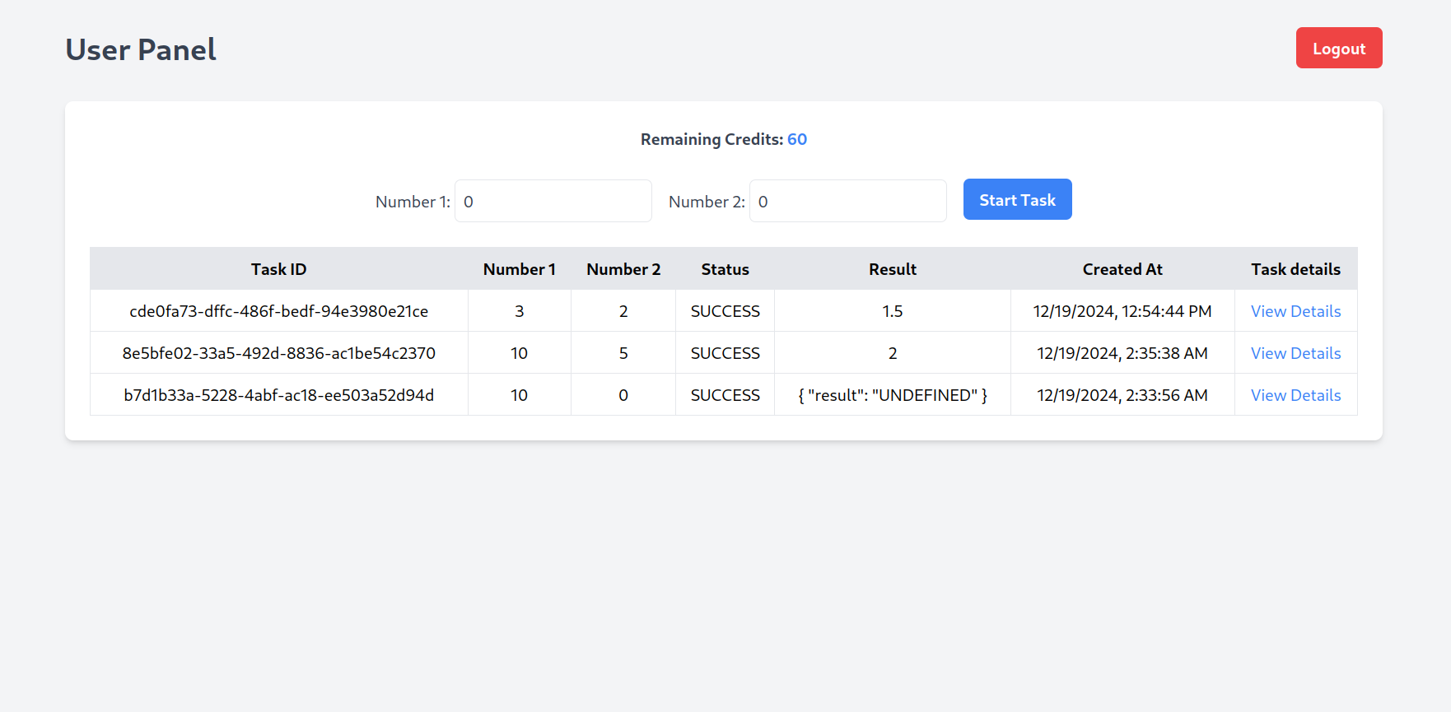Open View Details for task cde0fa73

[x=1295, y=311]
